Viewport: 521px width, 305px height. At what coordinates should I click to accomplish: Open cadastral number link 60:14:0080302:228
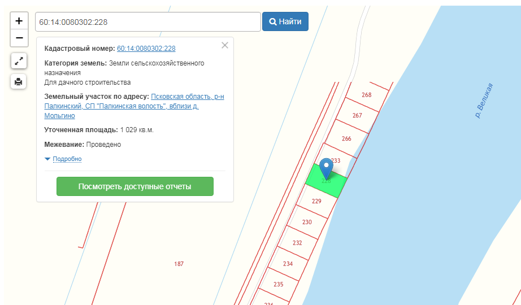tap(146, 49)
